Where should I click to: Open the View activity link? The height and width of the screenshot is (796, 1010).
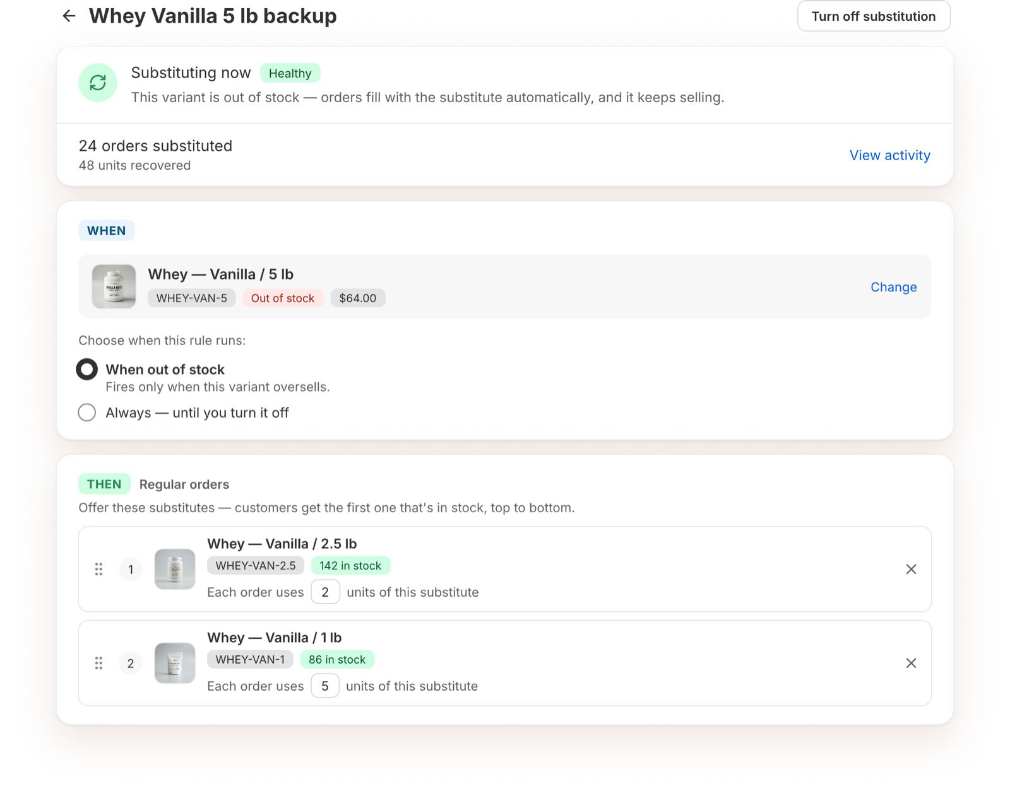889,155
